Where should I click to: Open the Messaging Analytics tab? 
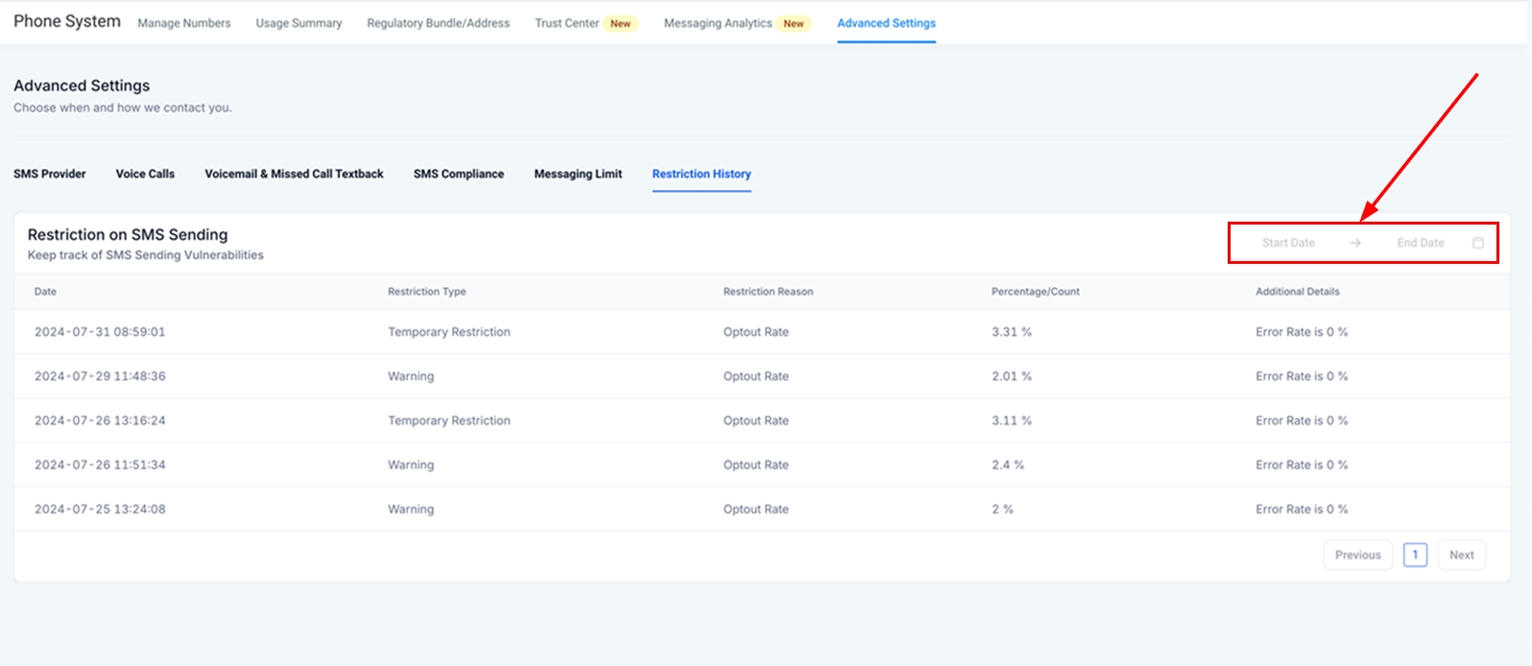(718, 23)
